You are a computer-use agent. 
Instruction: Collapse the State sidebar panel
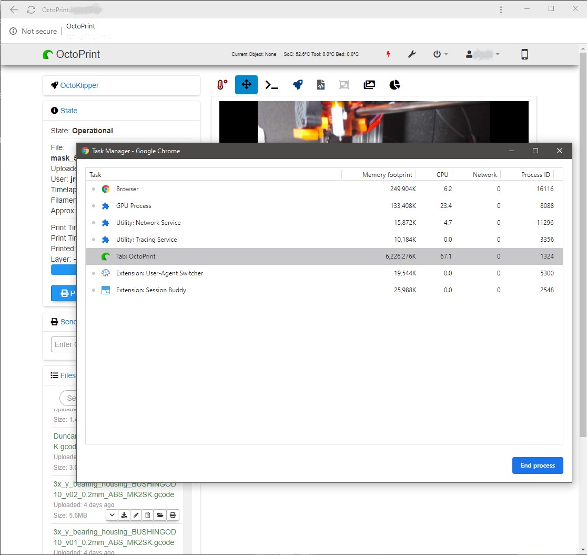(68, 111)
